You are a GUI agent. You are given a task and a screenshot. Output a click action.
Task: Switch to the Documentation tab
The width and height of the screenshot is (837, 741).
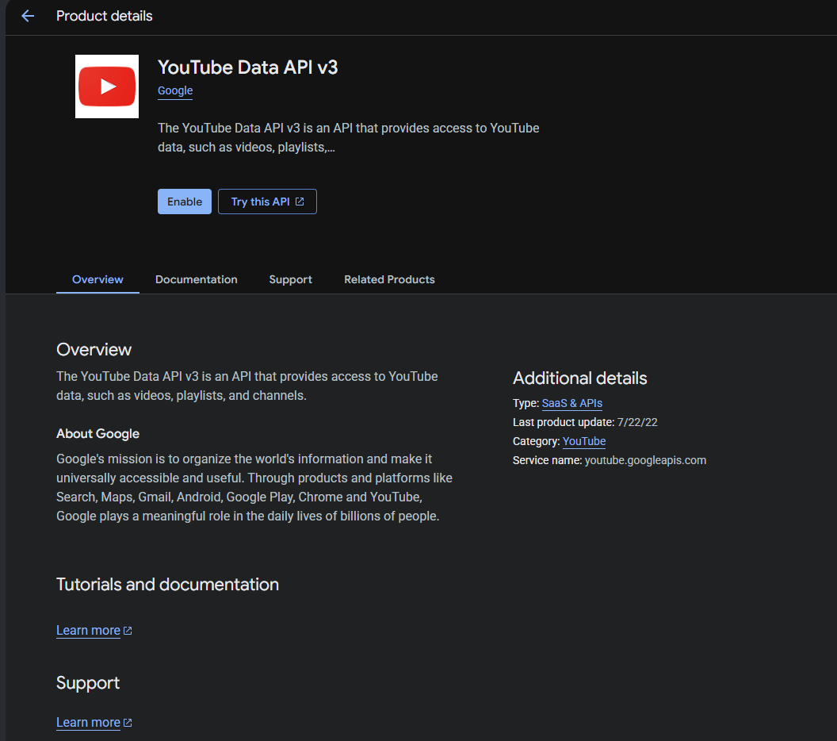(x=197, y=279)
